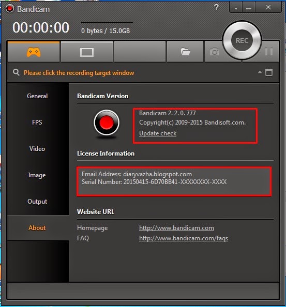Minimize to tray using the small dash button
The image size is (286, 307).
pyautogui.click(x=236, y=8)
